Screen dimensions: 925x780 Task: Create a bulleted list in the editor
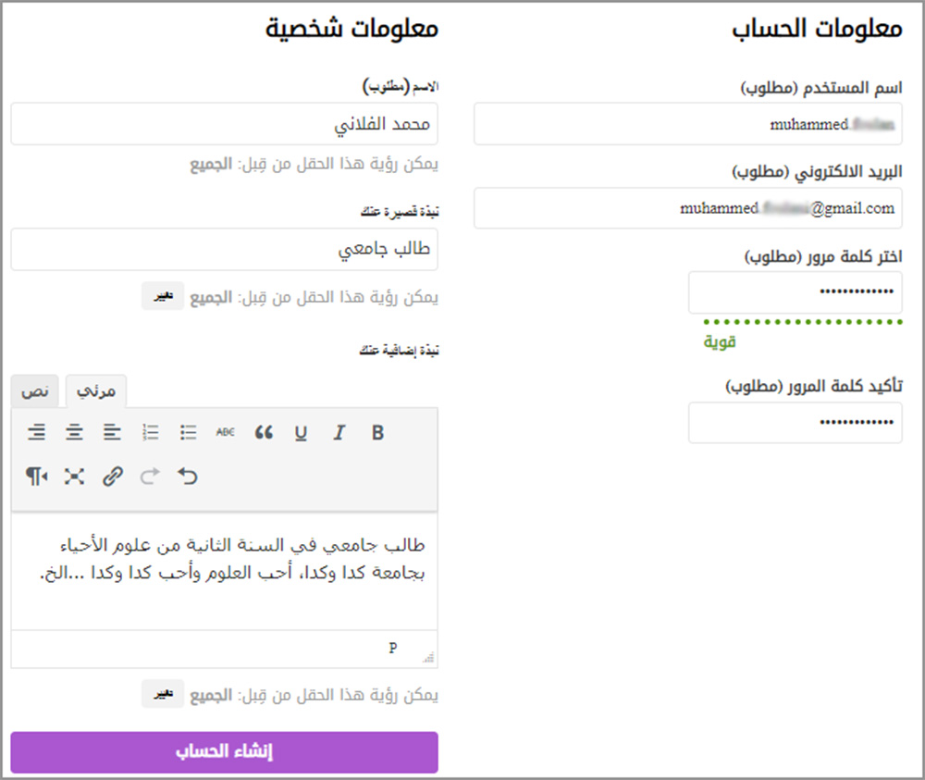pyautogui.click(x=189, y=432)
